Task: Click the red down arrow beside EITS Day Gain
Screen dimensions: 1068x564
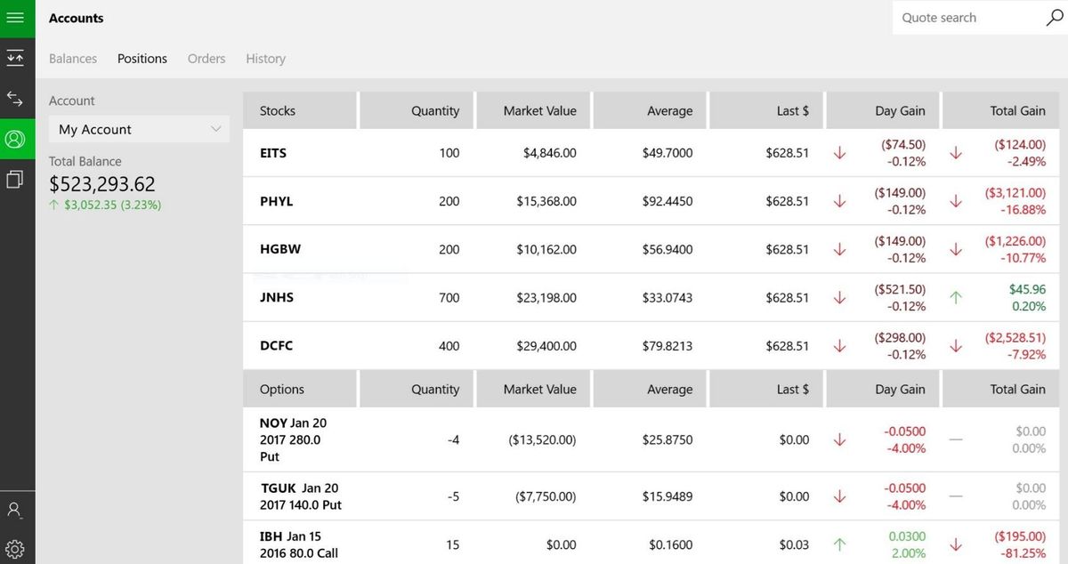Action: pyautogui.click(x=839, y=152)
